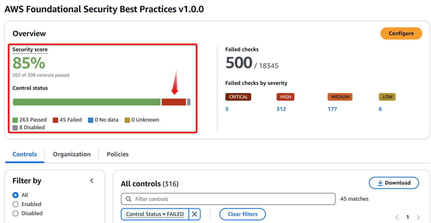431x223 pixels.
Task: Click the red Failed legend square
Action: pyautogui.click(x=55, y=120)
